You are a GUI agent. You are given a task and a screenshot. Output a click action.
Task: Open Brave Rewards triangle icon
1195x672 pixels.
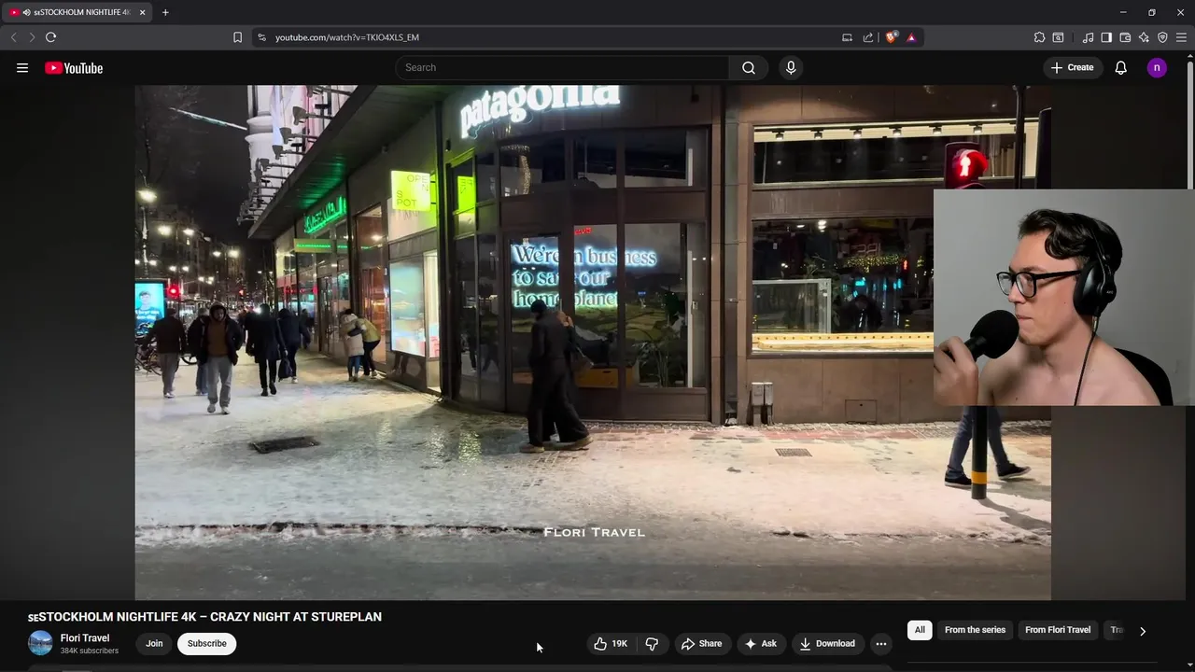point(911,37)
